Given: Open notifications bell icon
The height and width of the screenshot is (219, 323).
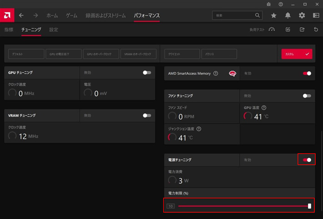Looking at the screenshot, I should click(x=288, y=15).
